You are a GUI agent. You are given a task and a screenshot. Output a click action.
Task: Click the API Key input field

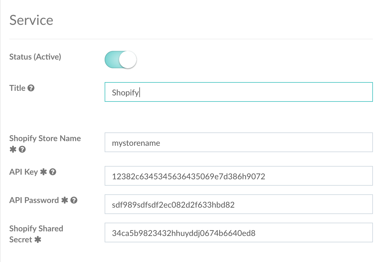click(x=239, y=176)
